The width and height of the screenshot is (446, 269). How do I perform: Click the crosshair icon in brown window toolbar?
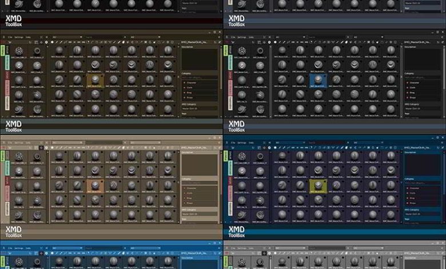[x=41, y=42]
